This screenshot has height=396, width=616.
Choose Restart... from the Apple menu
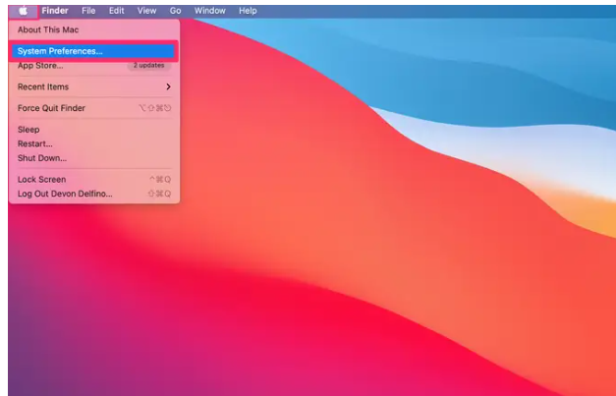(x=94, y=143)
